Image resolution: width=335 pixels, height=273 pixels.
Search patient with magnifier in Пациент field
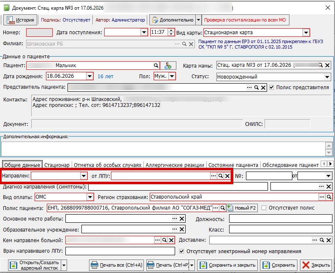pyautogui.click(x=156, y=66)
